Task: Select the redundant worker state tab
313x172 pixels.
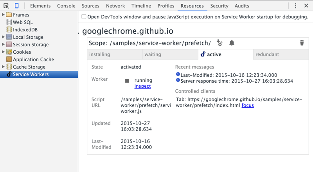Action: coord(281,54)
